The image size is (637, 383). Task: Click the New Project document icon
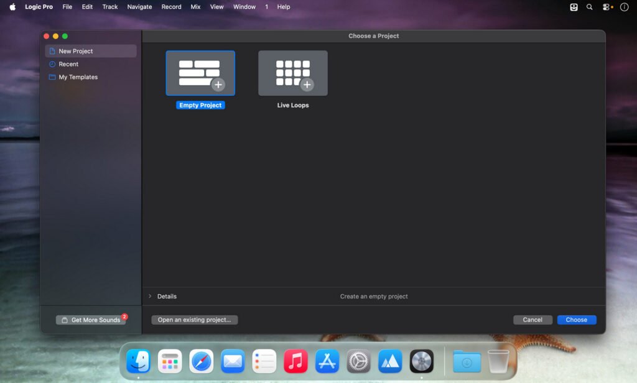[x=52, y=51]
